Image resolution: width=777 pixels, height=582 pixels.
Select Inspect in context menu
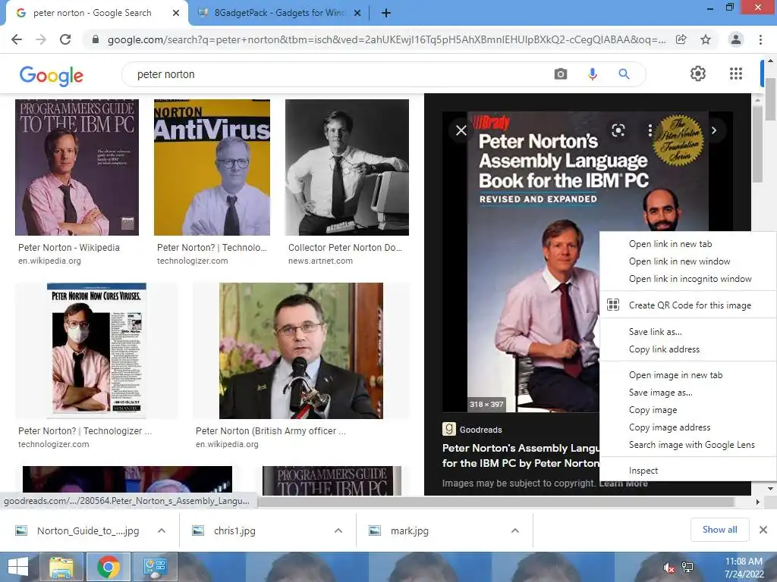(x=687, y=471)
